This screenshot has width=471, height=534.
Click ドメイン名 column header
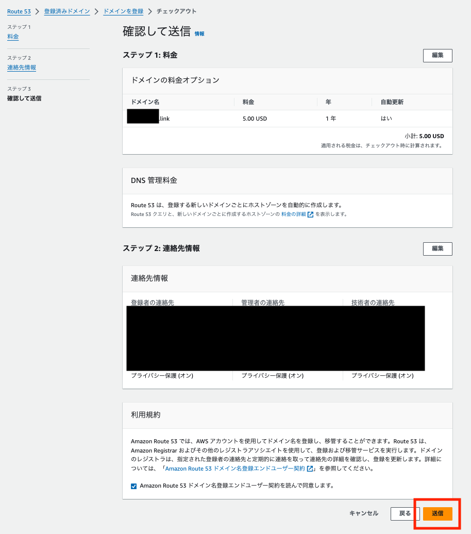tap(145, 102)
